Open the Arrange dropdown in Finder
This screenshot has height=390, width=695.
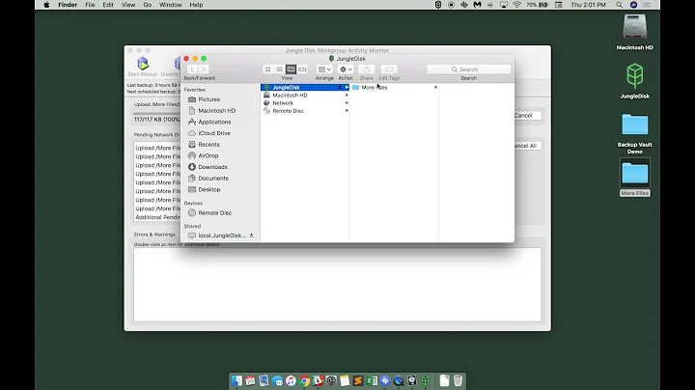tap(324, 70)
